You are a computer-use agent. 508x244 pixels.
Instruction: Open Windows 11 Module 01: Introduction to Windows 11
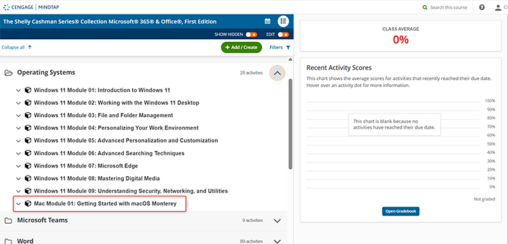[102, 90]
